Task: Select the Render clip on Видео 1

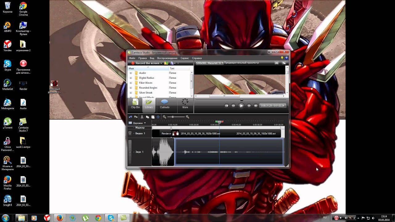Action: click(x=162, y=134)
